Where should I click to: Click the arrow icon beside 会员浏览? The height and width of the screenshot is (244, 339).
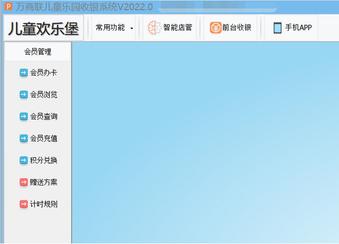coord(24,94)
